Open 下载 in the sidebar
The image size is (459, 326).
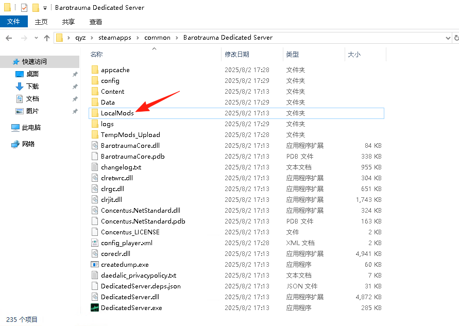click(32, 87)
